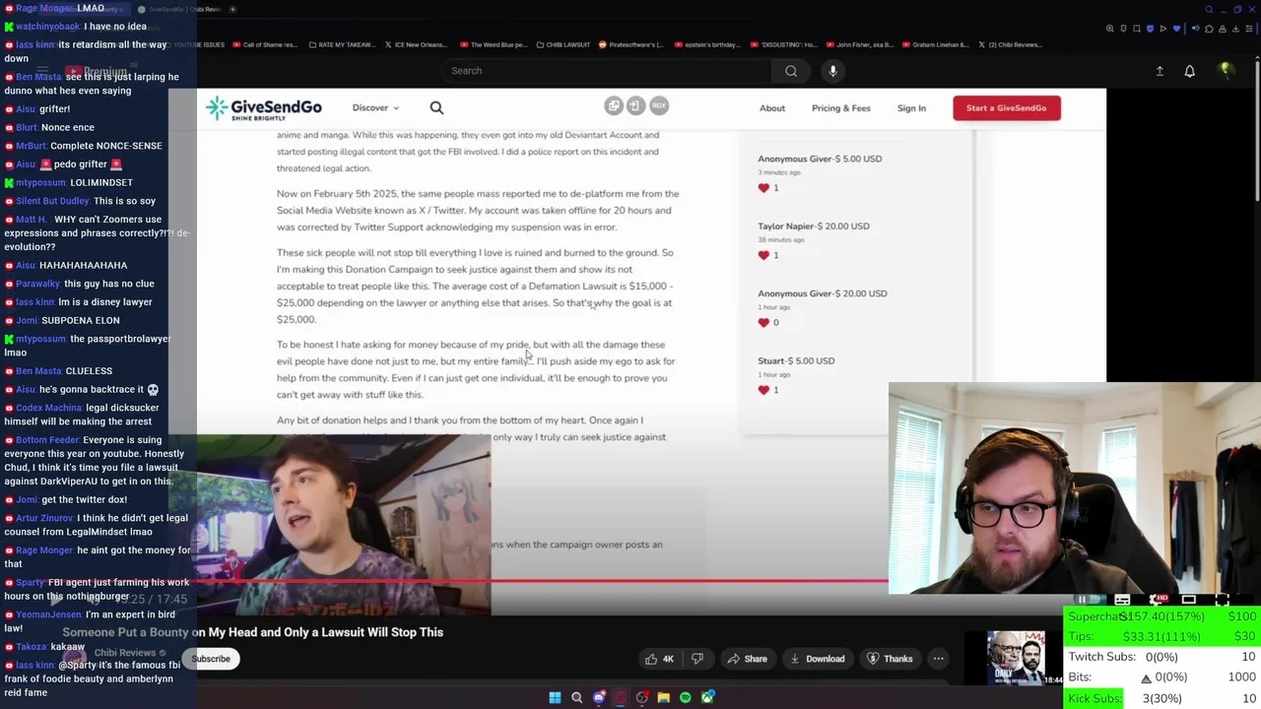Image resolution: width=1261 pixels, height=709 pixels.
Task: Click the YouTube search field
Action: (x=606, y=71)
